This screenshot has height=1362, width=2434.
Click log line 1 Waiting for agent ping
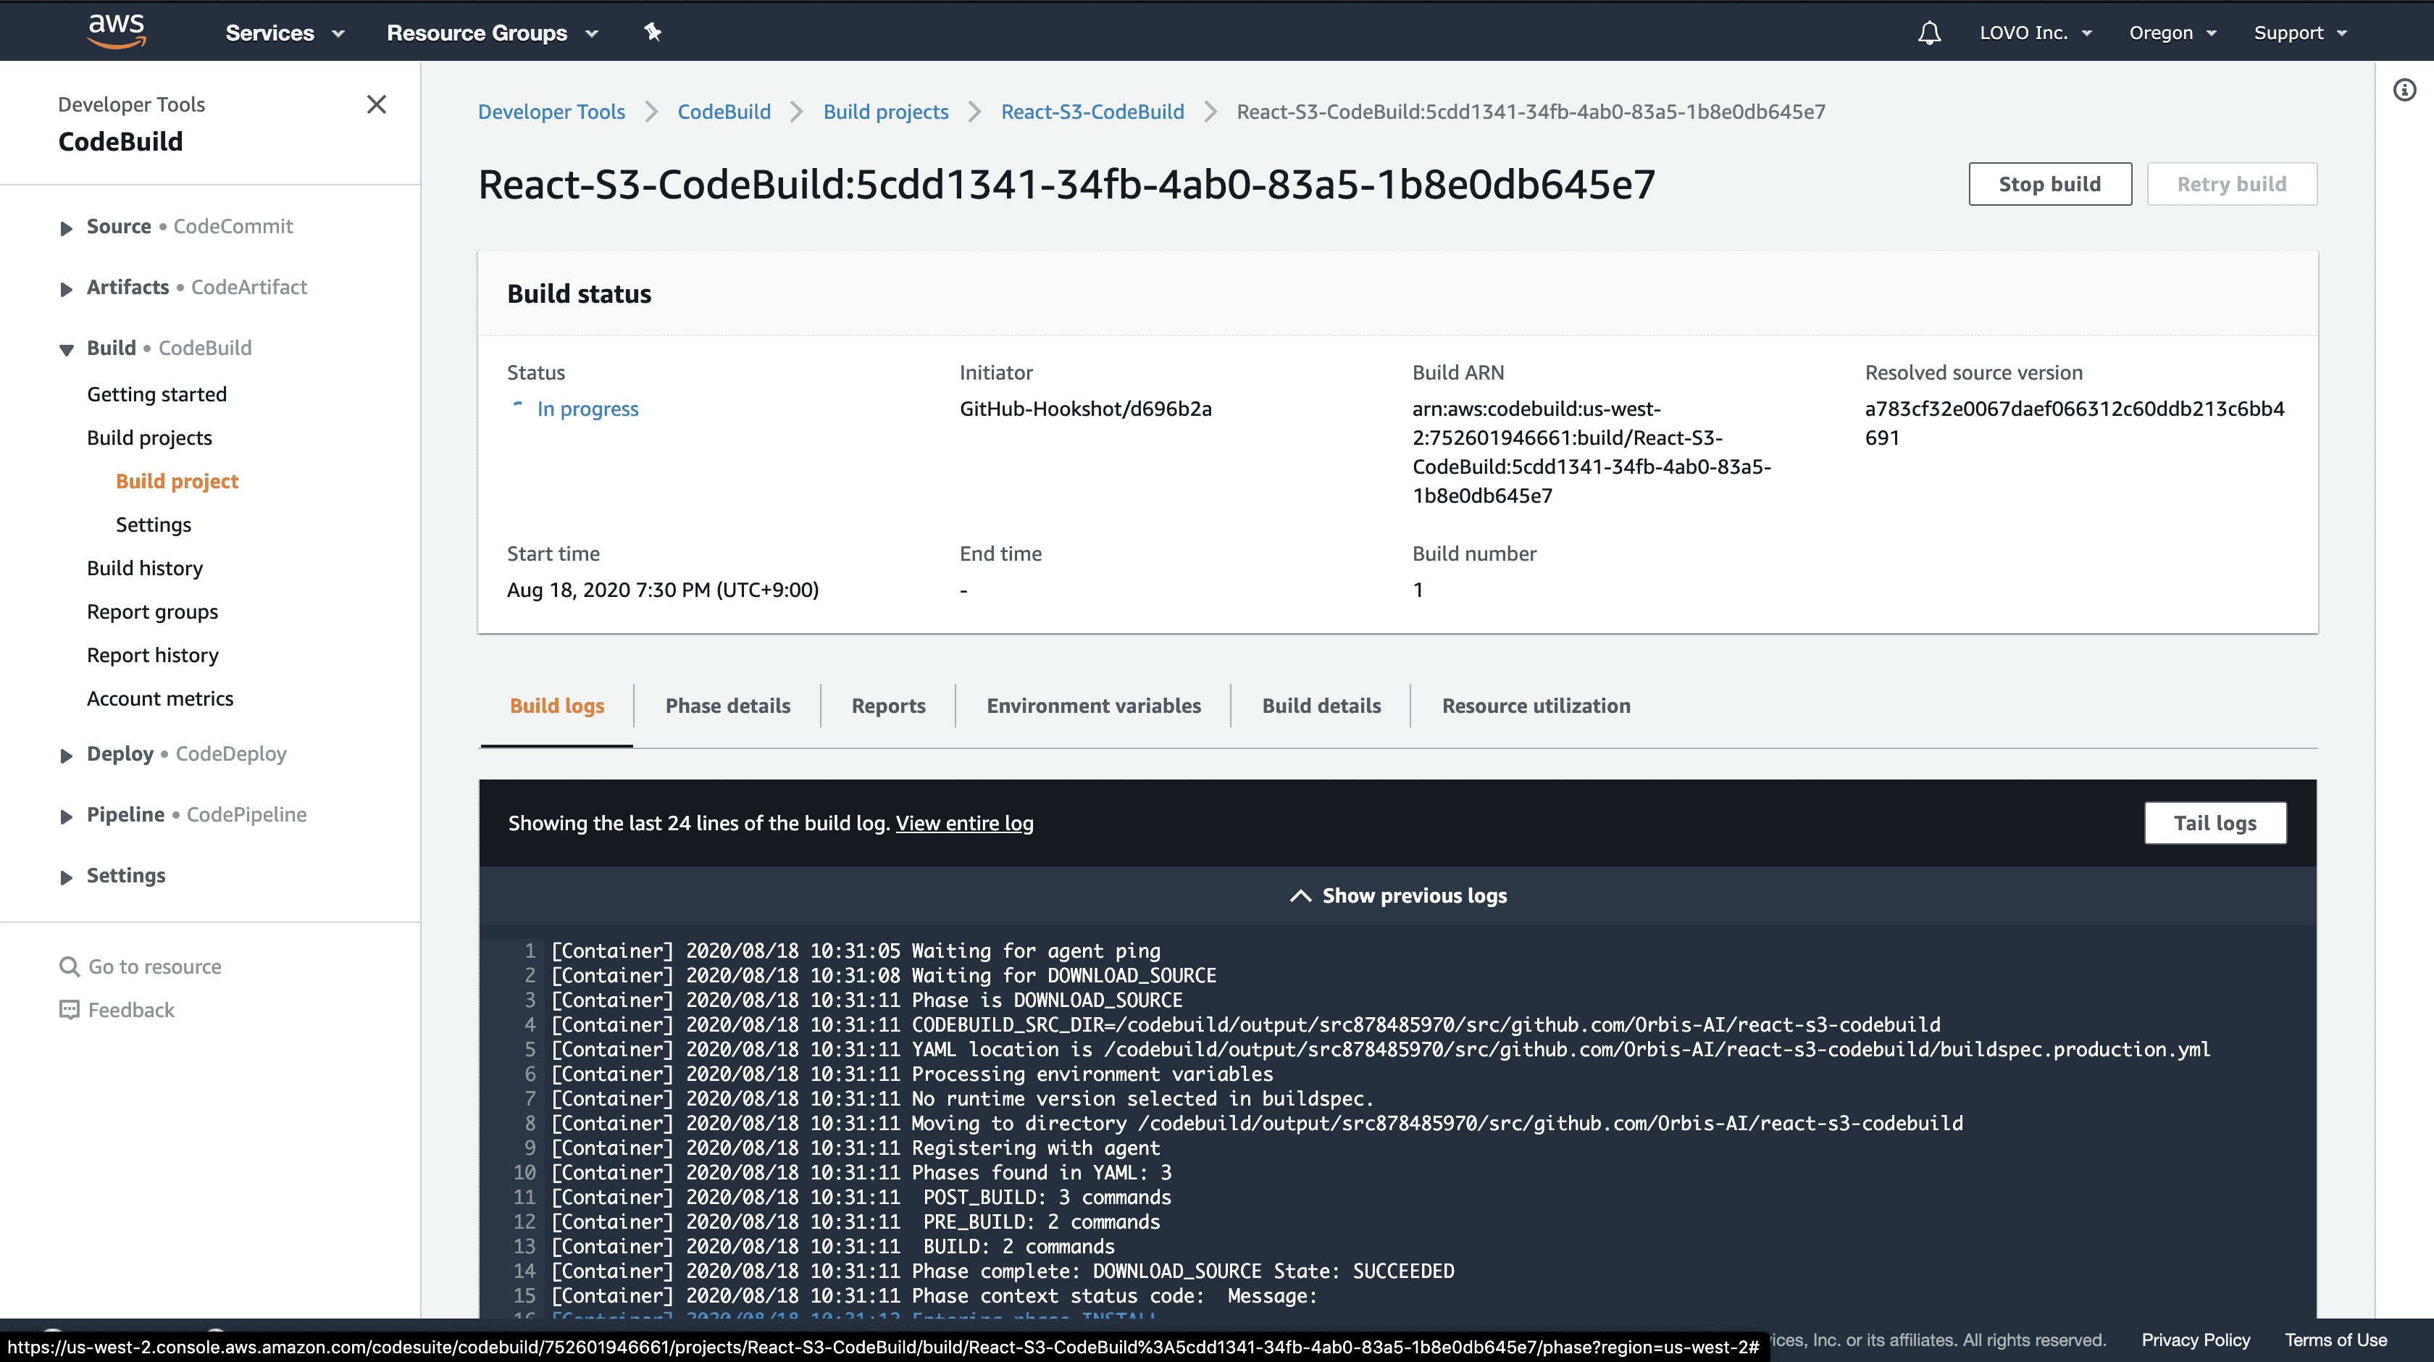click(855, 951)
